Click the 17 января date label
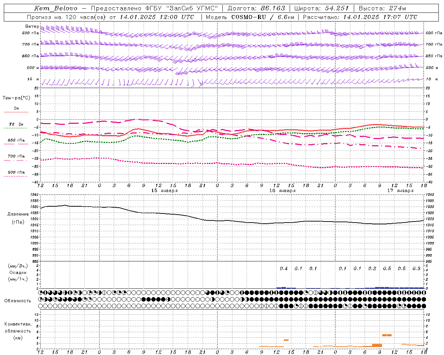The image size is (444, 355). [x=400, y=191]
